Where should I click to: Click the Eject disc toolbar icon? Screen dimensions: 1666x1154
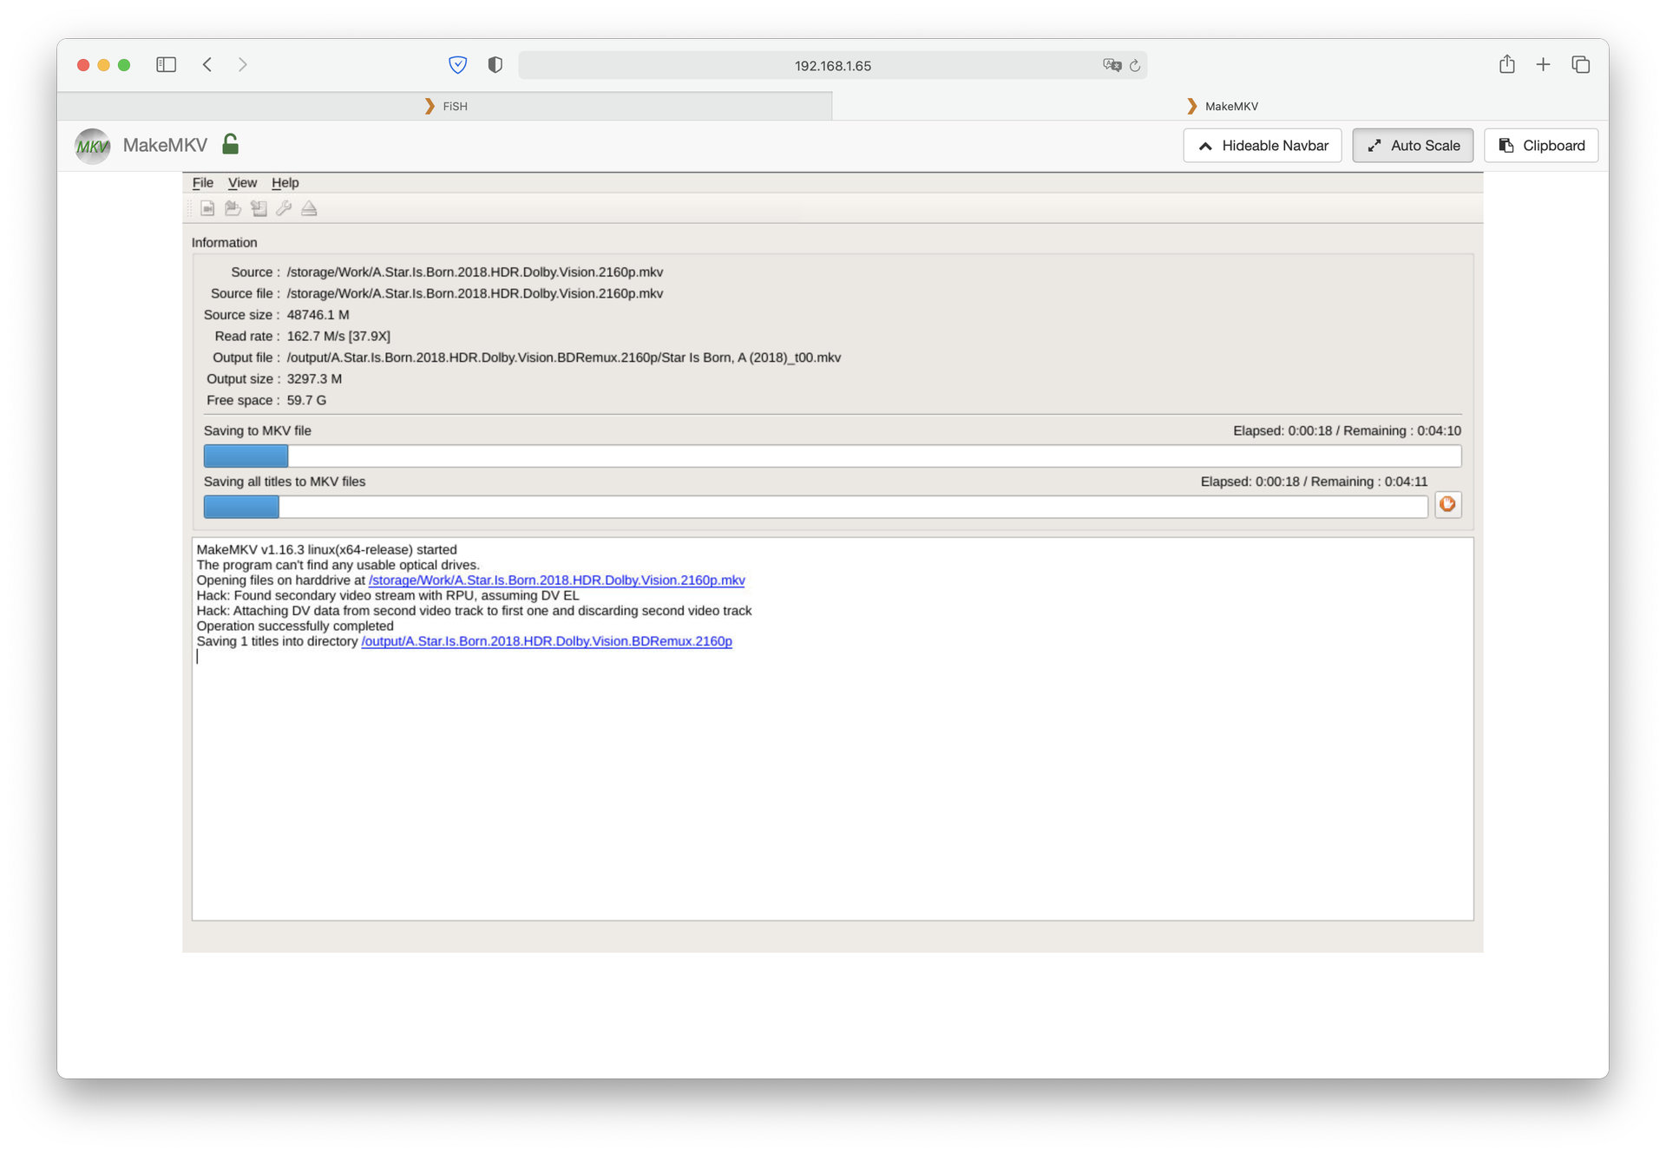click(x=309, y=208)
